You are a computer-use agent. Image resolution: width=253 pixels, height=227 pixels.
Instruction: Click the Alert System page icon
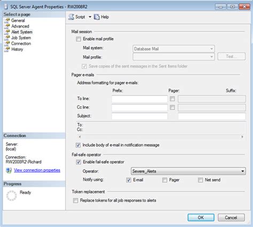click(x=7, y=32)
